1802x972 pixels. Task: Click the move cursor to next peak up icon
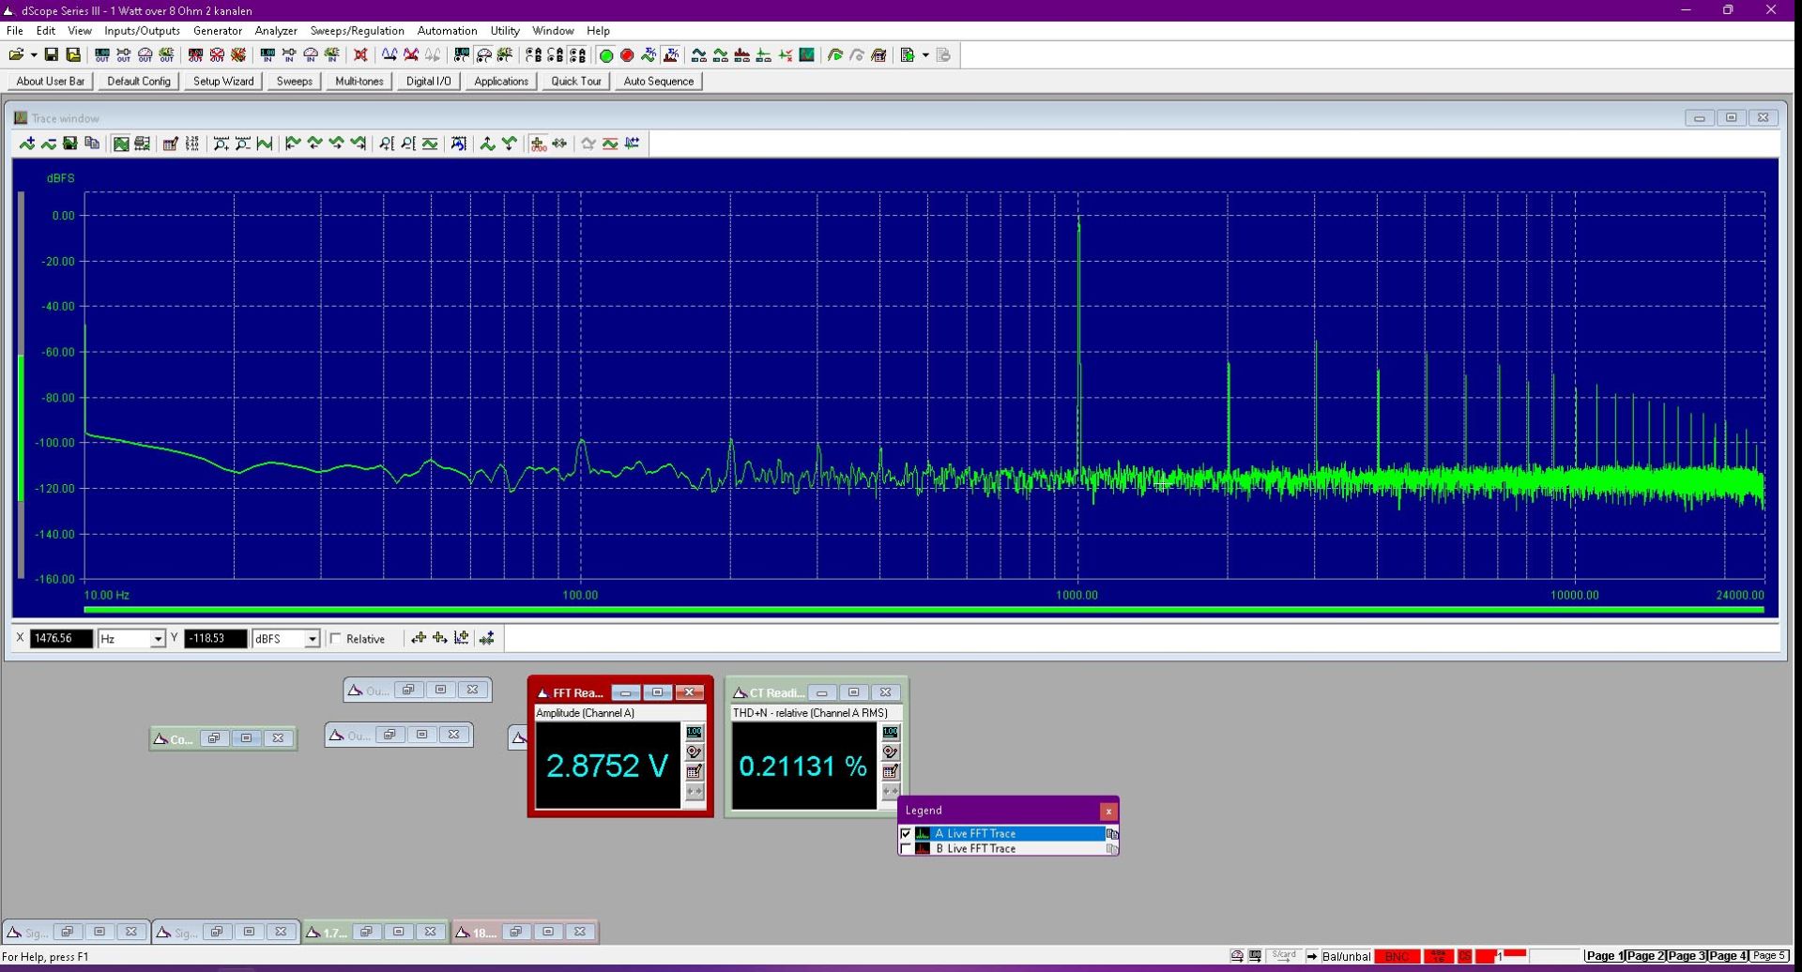[x=488, y=144]
